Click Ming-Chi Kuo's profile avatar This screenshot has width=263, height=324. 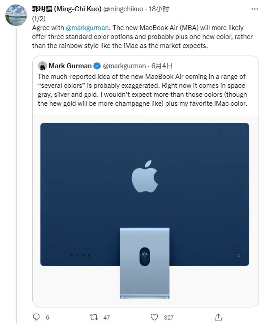[x=16, y=15]
